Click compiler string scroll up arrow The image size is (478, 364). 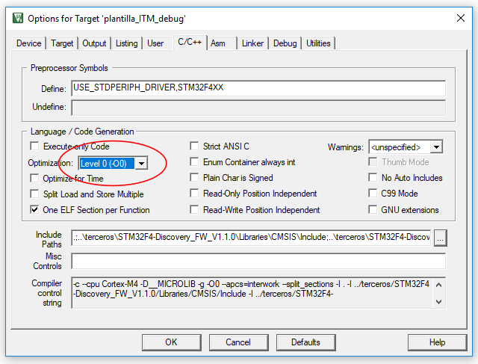439,285
